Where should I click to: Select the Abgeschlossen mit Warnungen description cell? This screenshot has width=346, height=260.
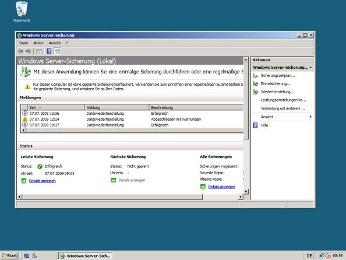pos(176,119)
